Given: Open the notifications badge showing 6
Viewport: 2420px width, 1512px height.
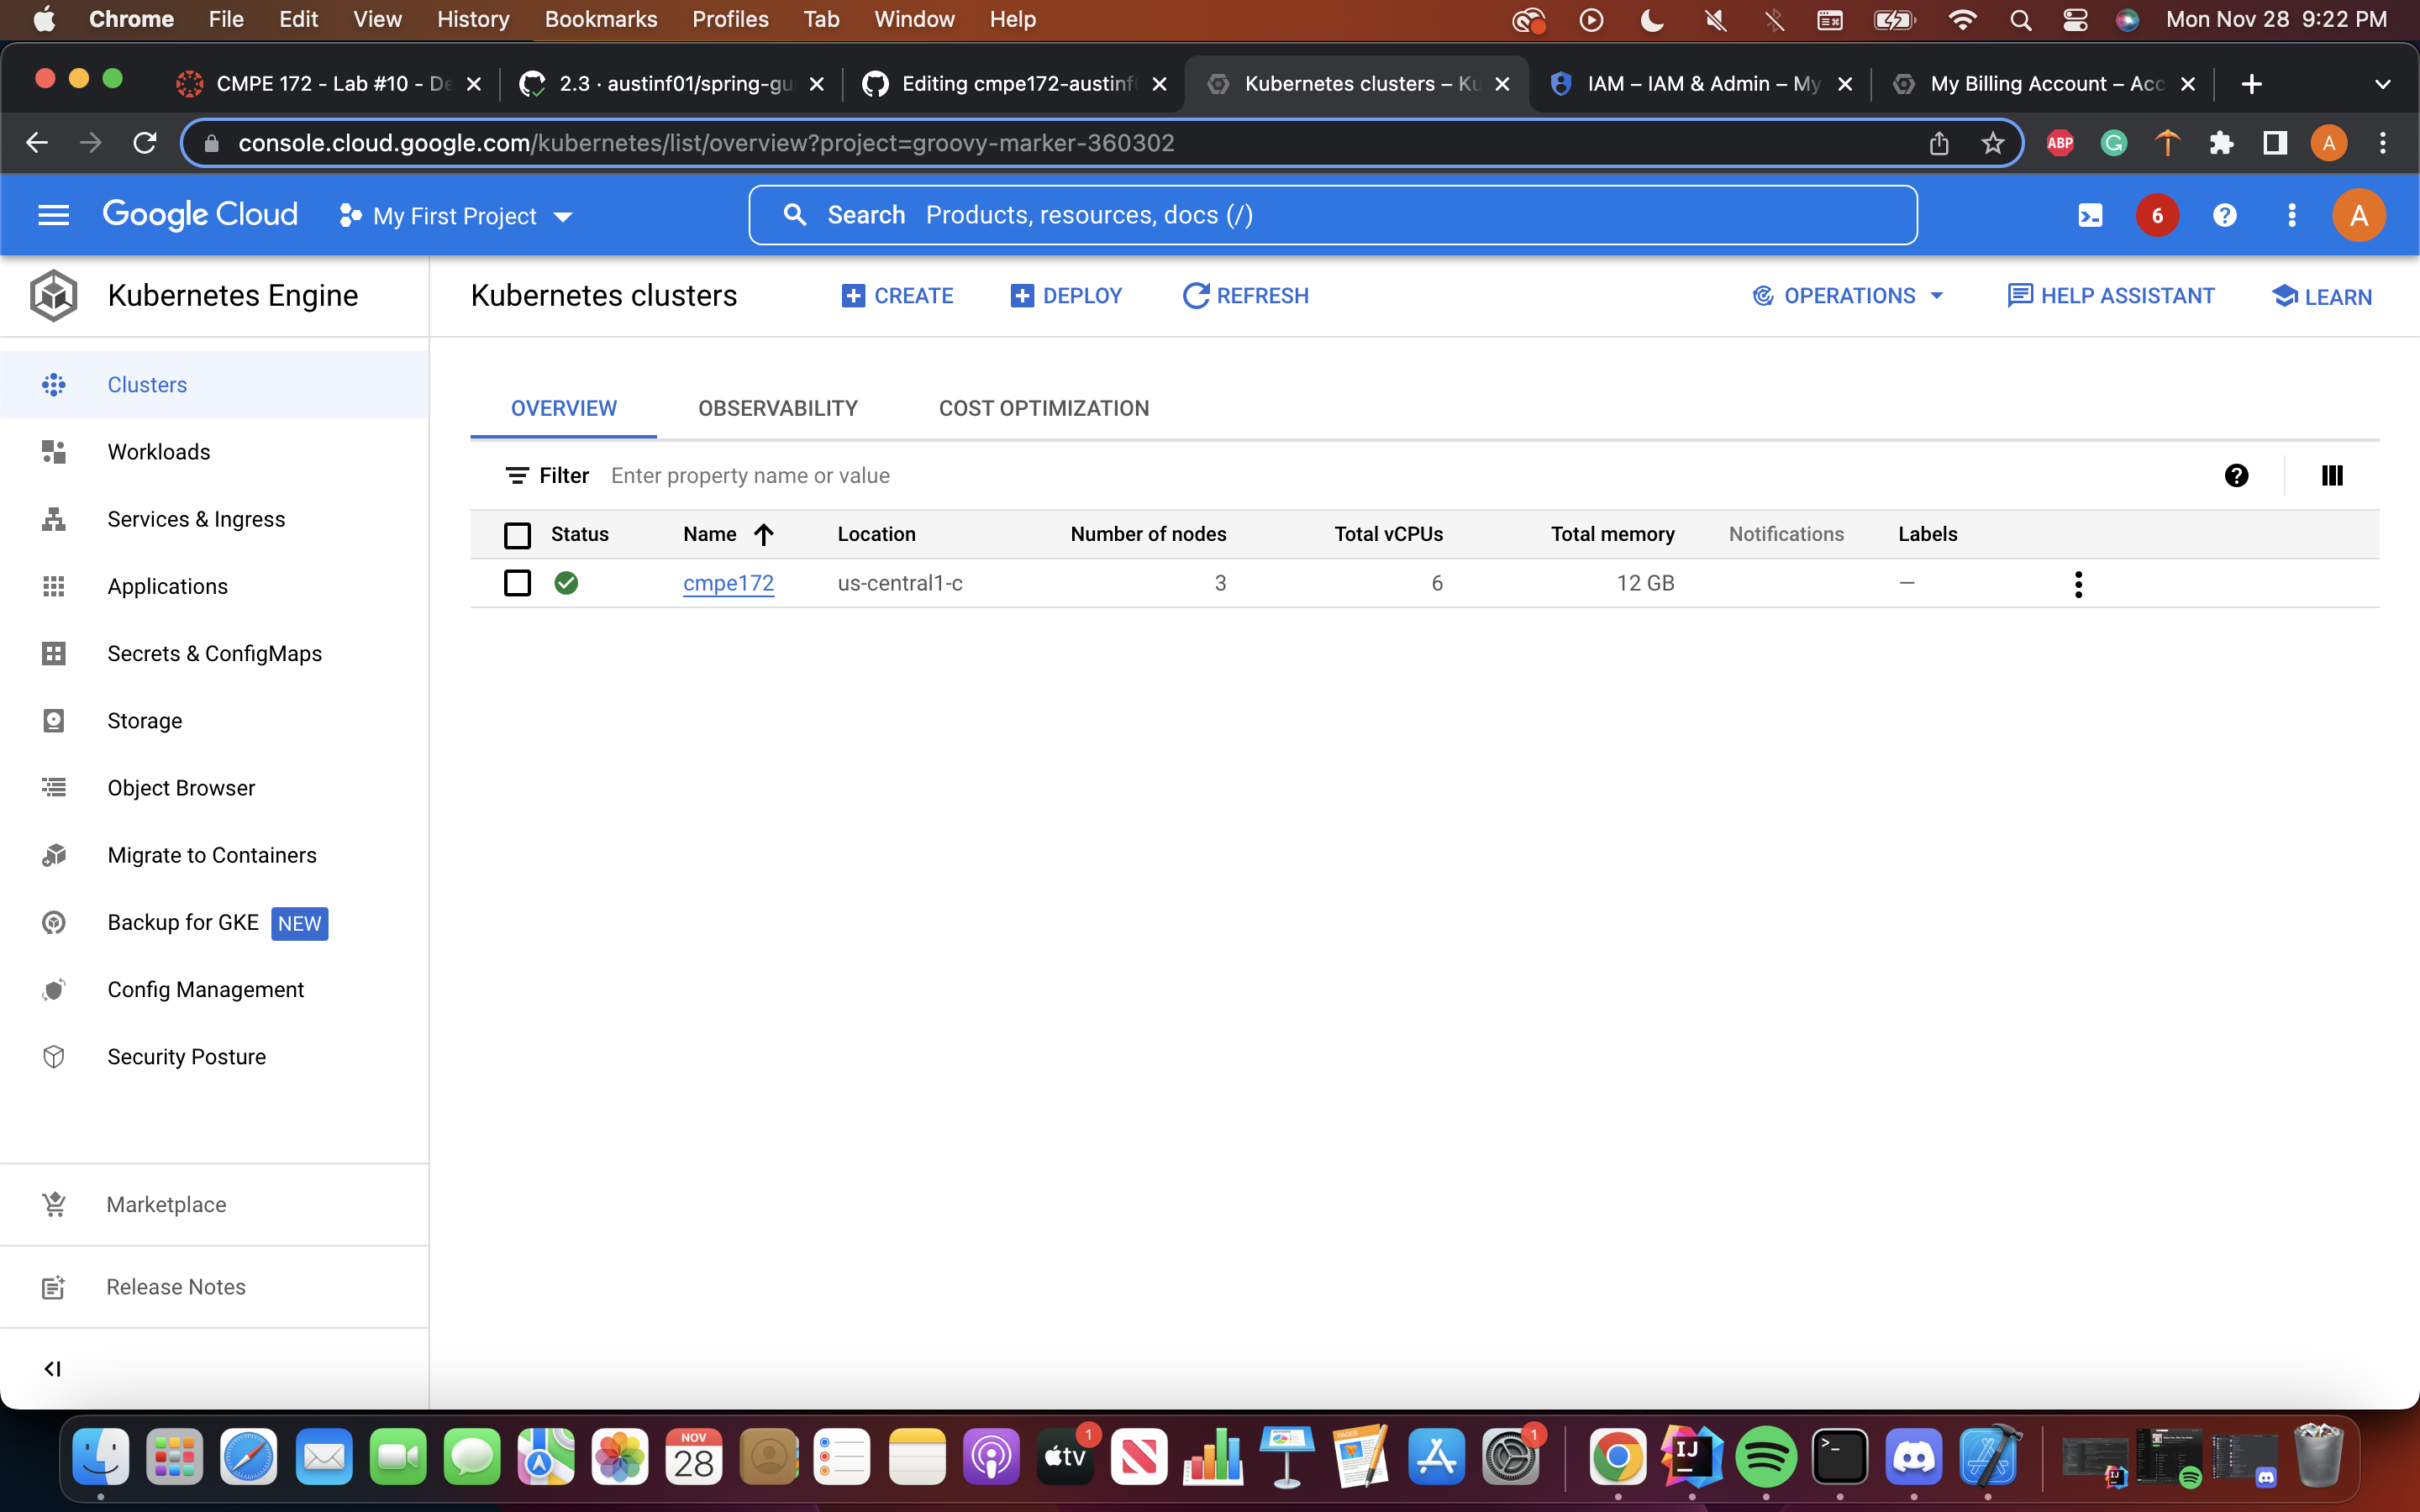Looking at the screenshot, I should [2157, 215].
